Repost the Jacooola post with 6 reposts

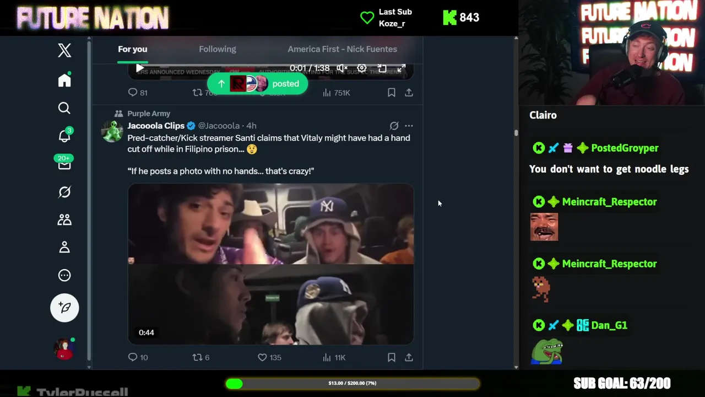tap(200, 357)
